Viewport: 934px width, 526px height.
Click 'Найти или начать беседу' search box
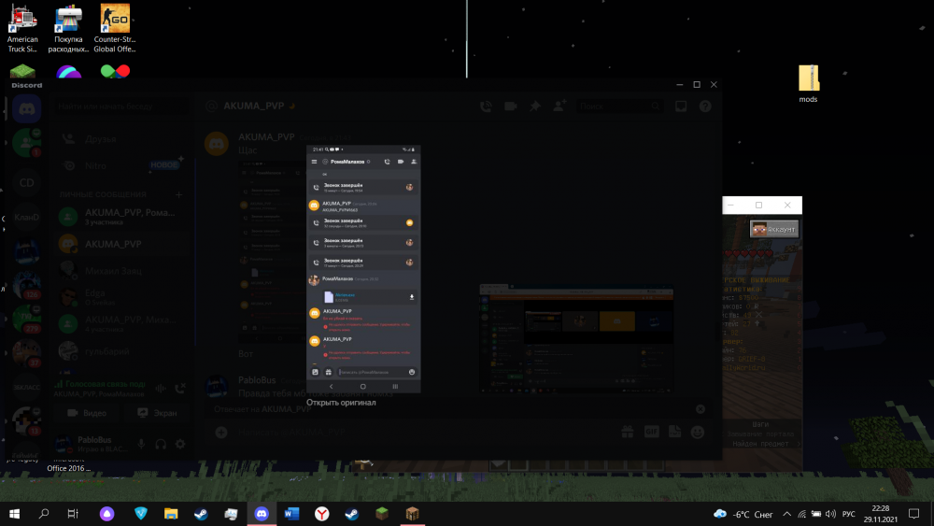pos(121,106)
